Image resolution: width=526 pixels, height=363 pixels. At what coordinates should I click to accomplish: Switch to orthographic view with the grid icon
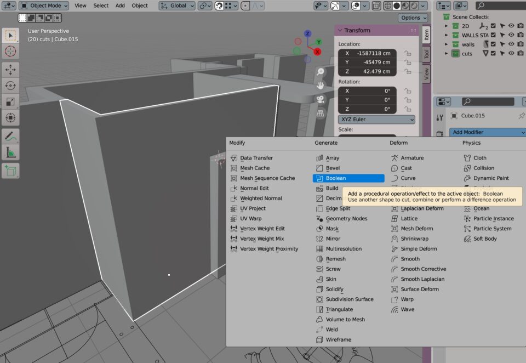tap(321, 114)
